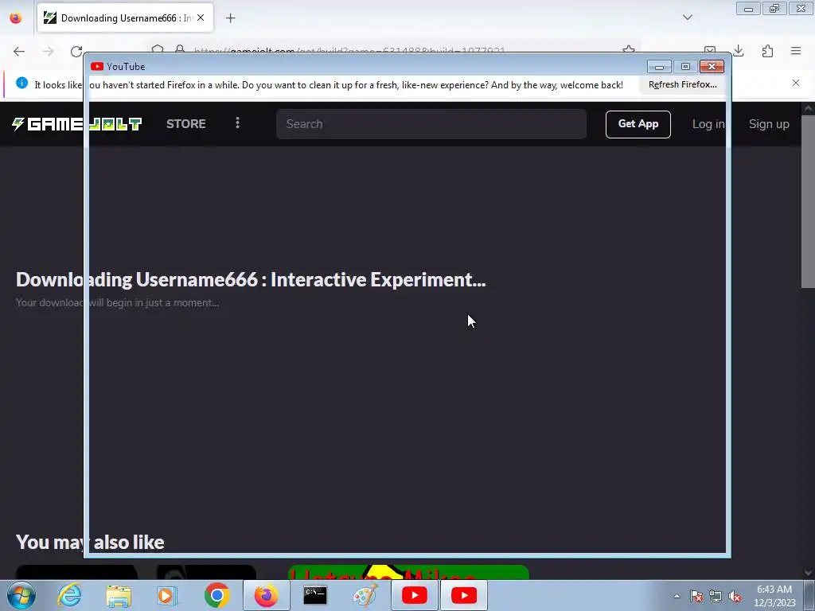
Task: Click the muted volume tray icon
Action: (735, 597)
